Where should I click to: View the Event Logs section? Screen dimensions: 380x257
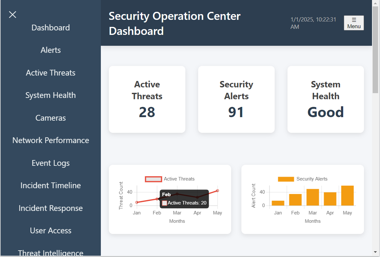50,163
